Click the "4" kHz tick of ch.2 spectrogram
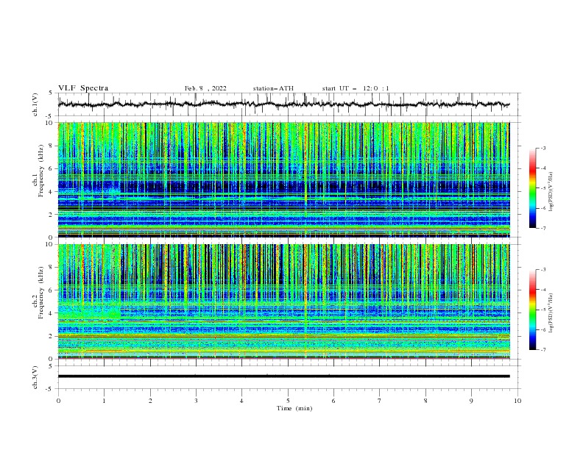This screenshot has width=583, height=450. 52,313
